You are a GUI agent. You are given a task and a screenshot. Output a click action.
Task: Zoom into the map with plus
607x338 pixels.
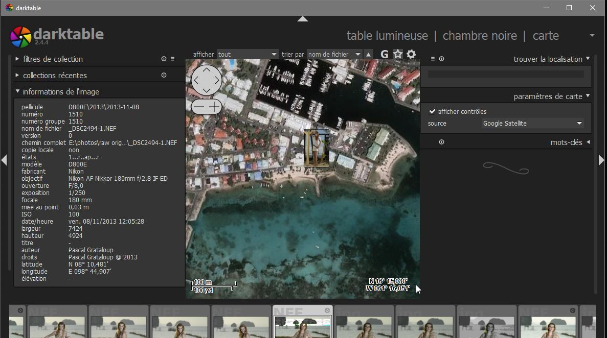214,106
